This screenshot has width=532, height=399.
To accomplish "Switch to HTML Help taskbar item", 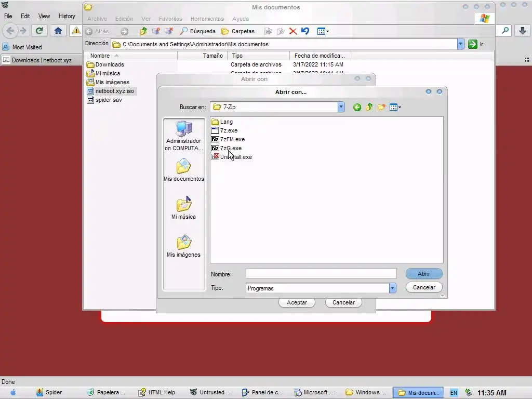I will [x=156, y=392].
